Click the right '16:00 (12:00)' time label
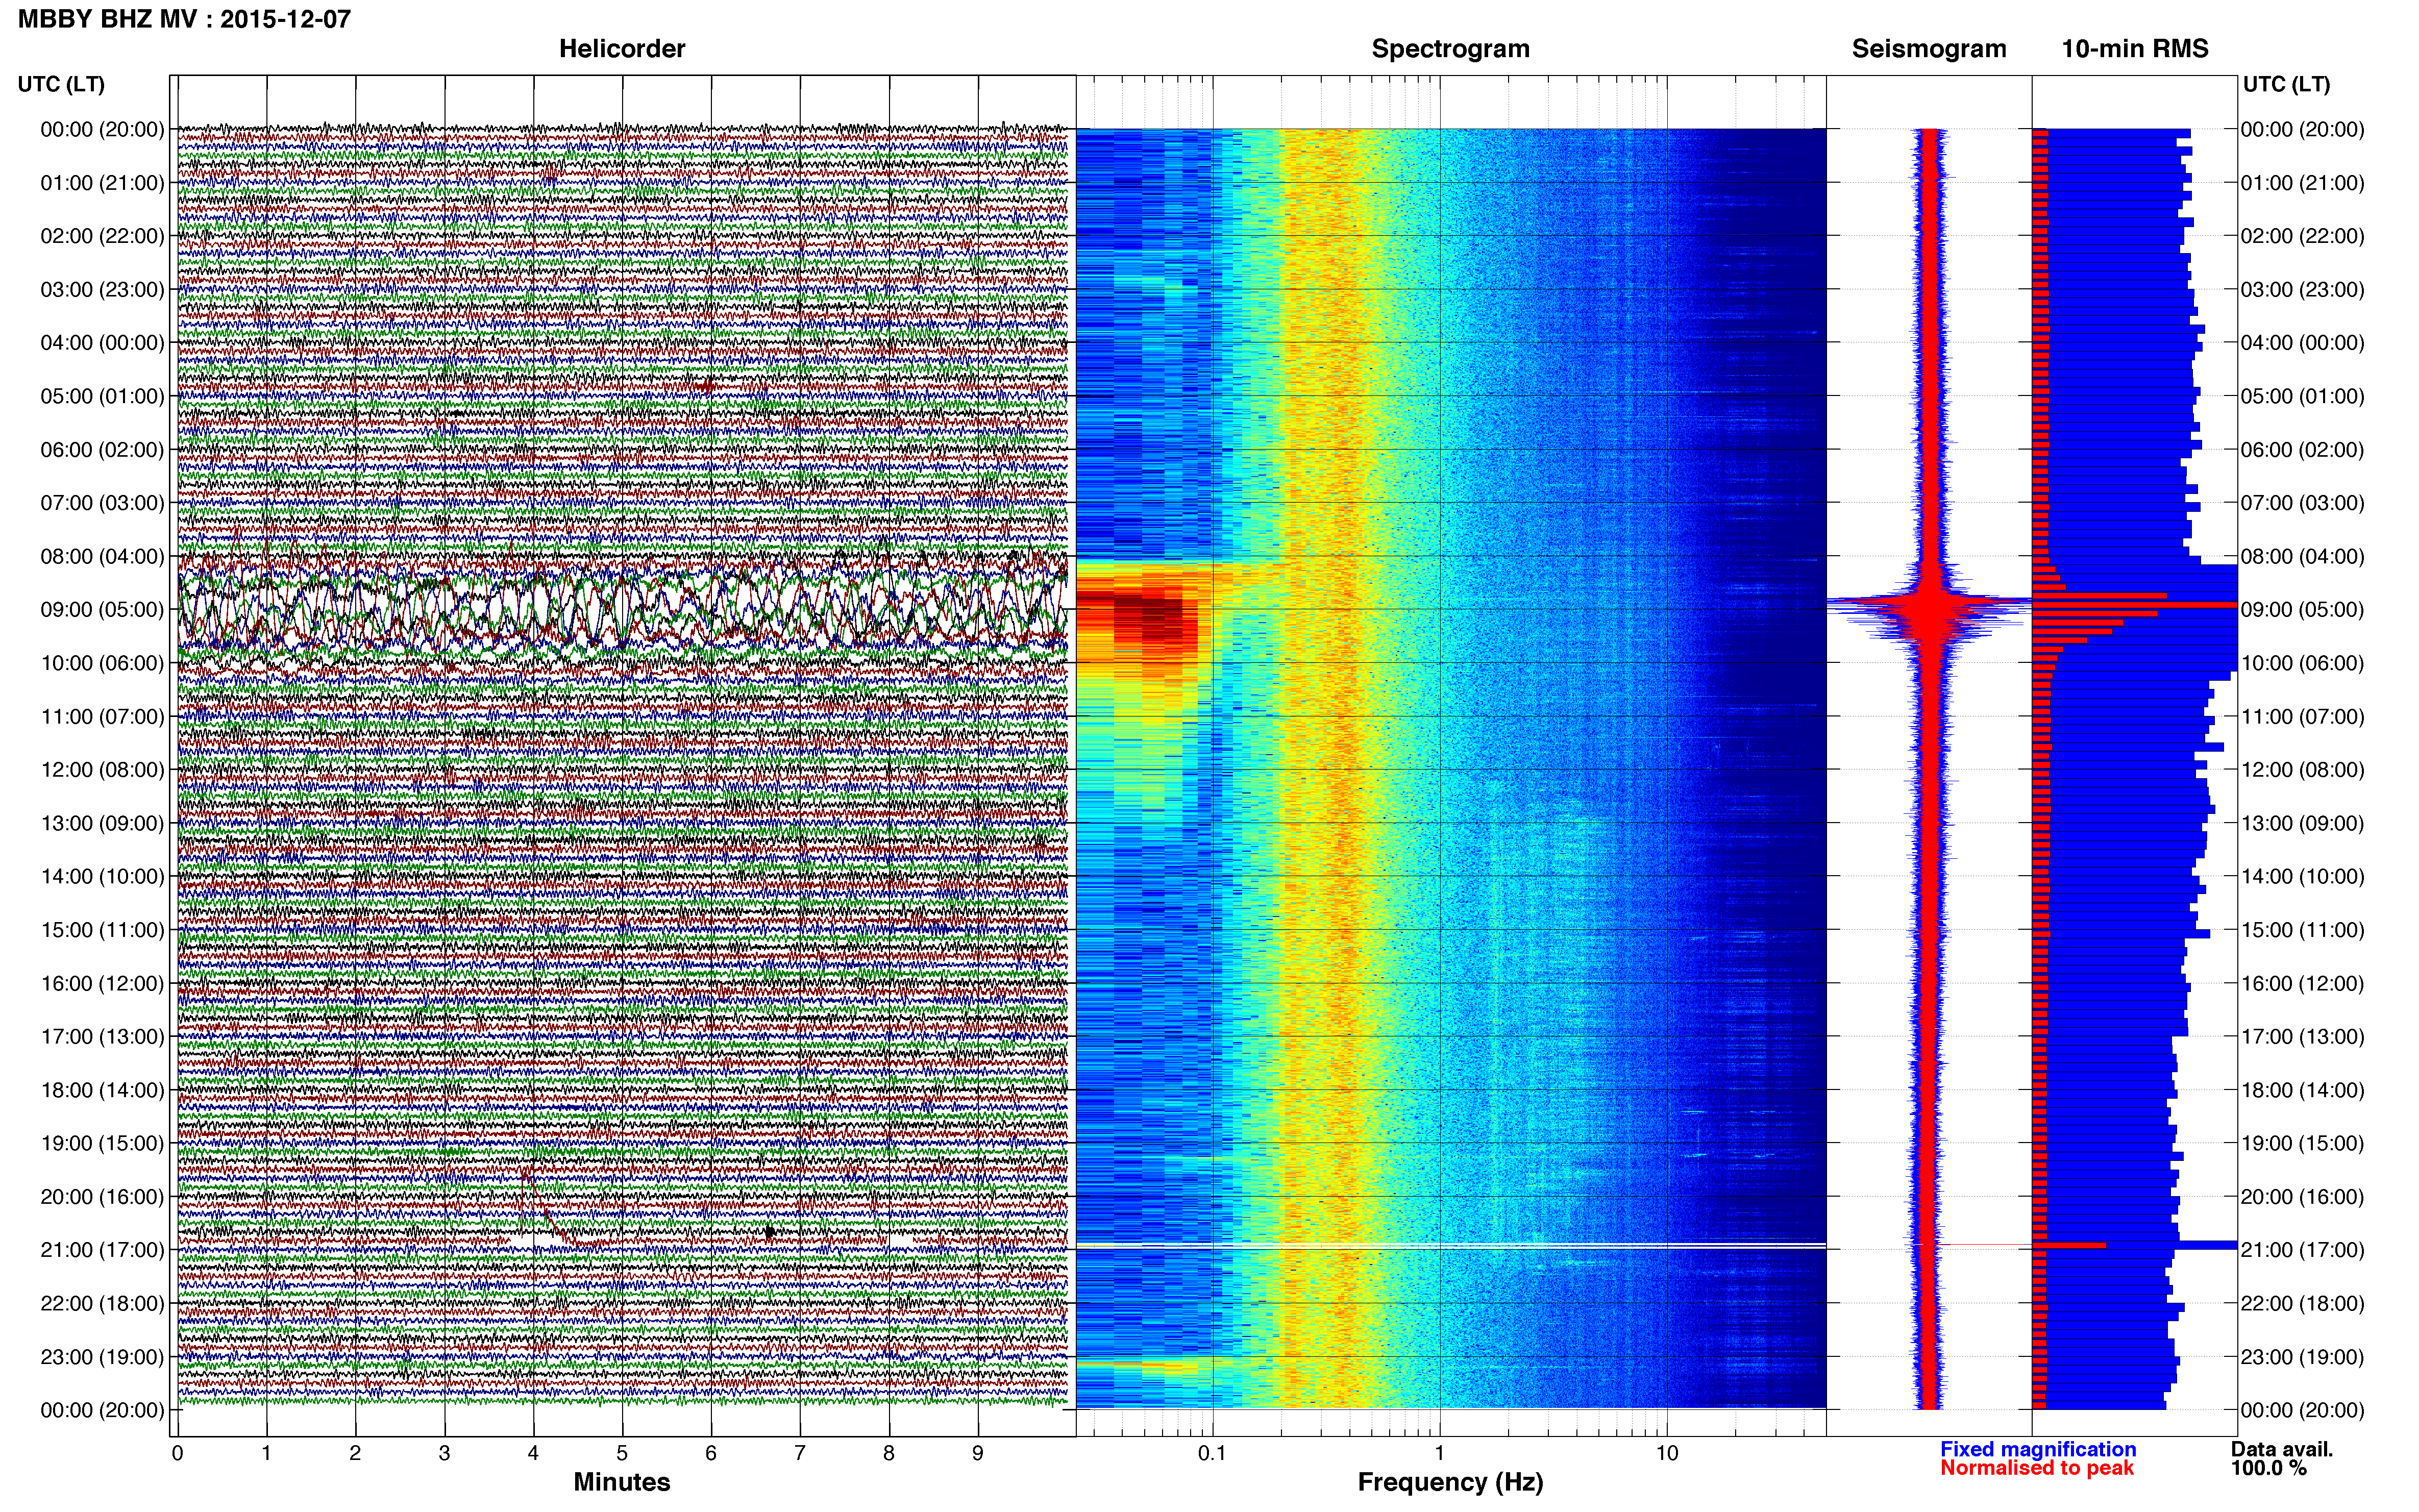The width and height of the screenshot is (2419, 1512). (2302, 983)
